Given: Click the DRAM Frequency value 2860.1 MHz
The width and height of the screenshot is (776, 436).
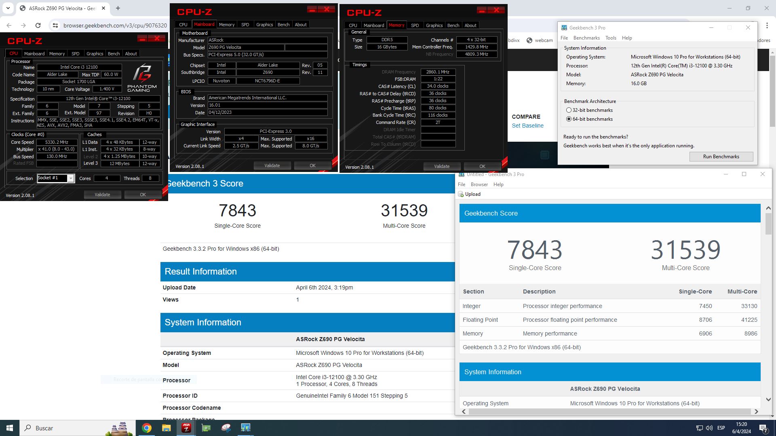Looking at the screenshot, I should [438, 72].
